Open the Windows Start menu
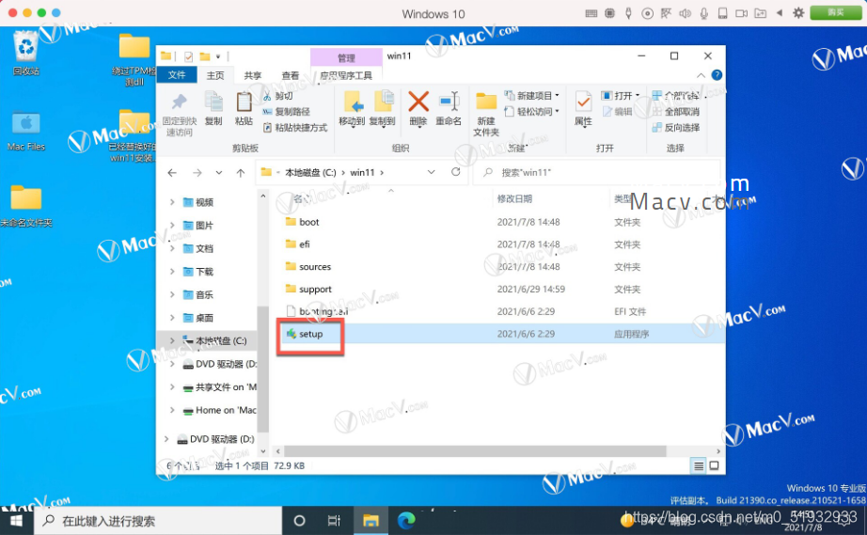 tap(16, 521)
